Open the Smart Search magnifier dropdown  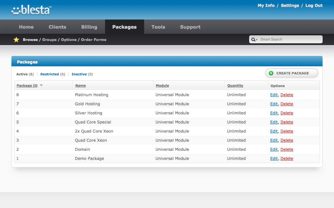(254, 40)
